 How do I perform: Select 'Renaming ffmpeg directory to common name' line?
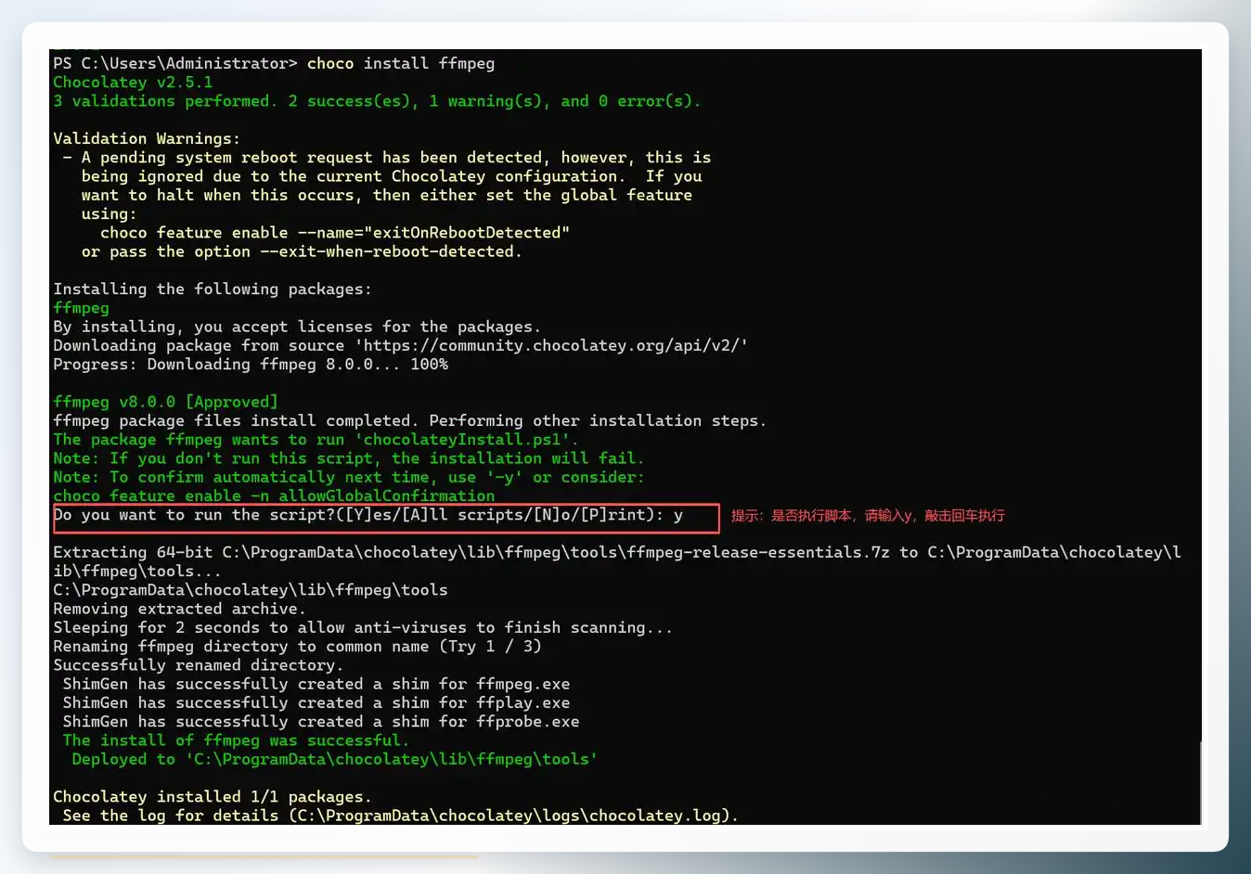297,647
